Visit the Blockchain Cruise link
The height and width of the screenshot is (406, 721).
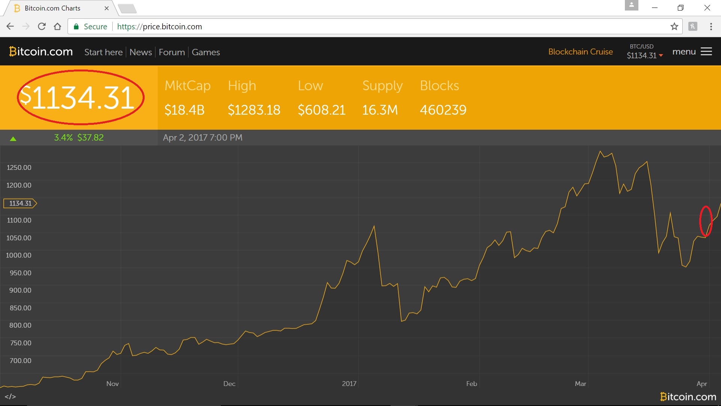[x=581, y=52]
